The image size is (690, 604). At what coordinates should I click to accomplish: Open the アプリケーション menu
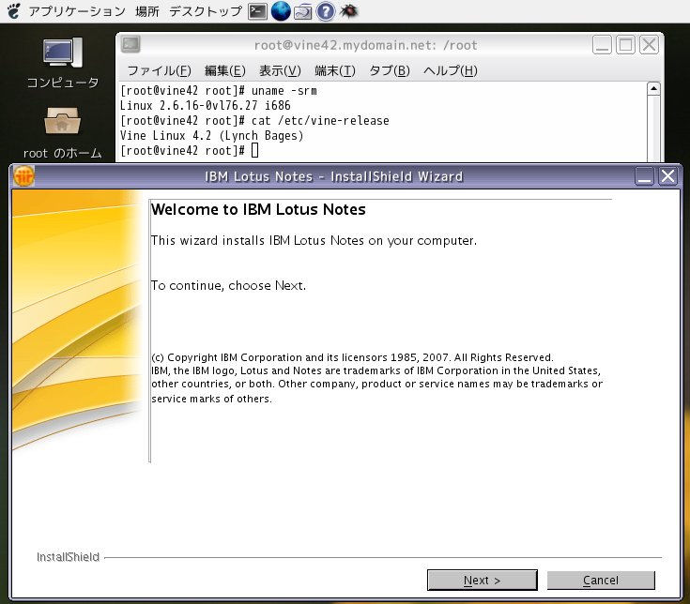pos(77,11)
